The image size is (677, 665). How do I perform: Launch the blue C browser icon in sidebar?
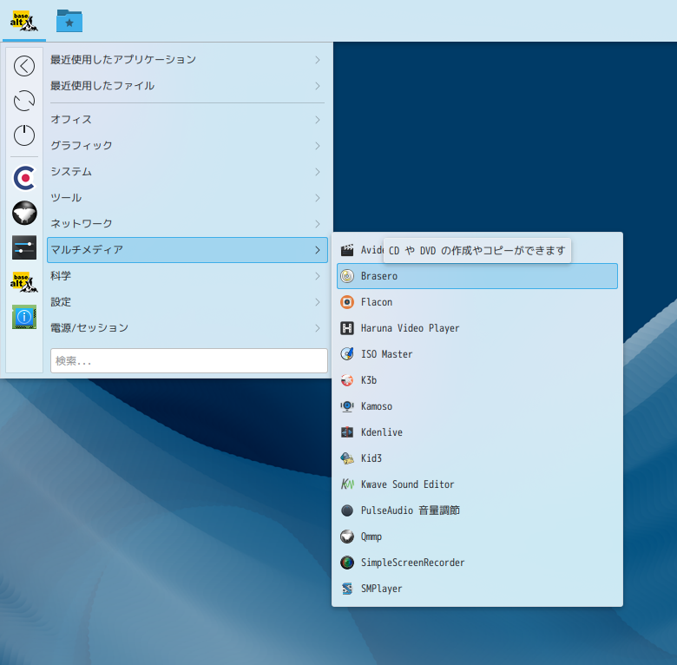(x=24, y=178)
